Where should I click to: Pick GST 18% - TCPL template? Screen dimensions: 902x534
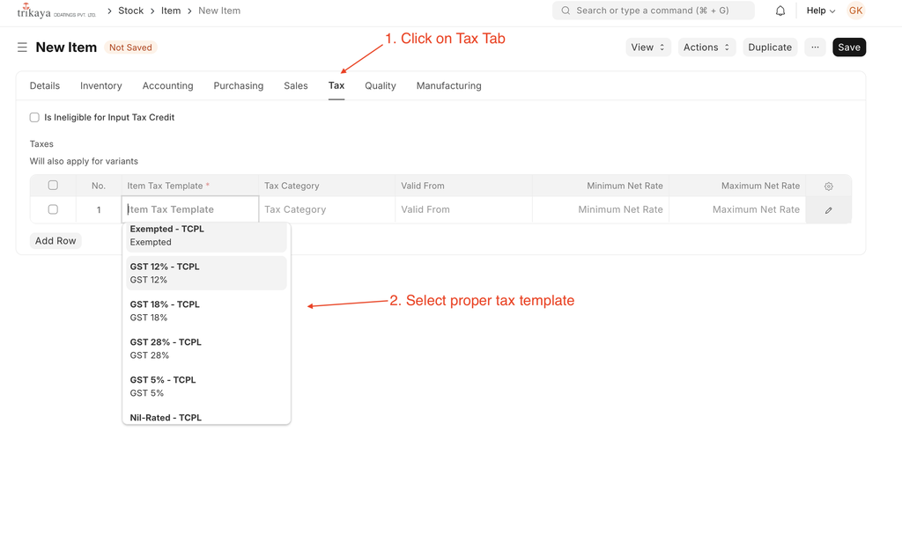[x=206, y=311]
